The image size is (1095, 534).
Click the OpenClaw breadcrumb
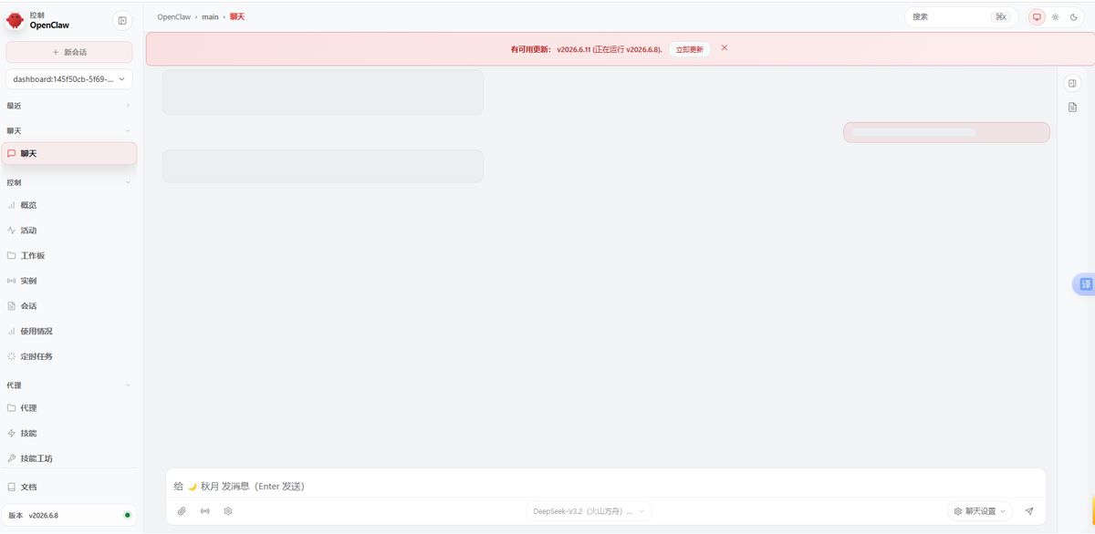(173, 16)
